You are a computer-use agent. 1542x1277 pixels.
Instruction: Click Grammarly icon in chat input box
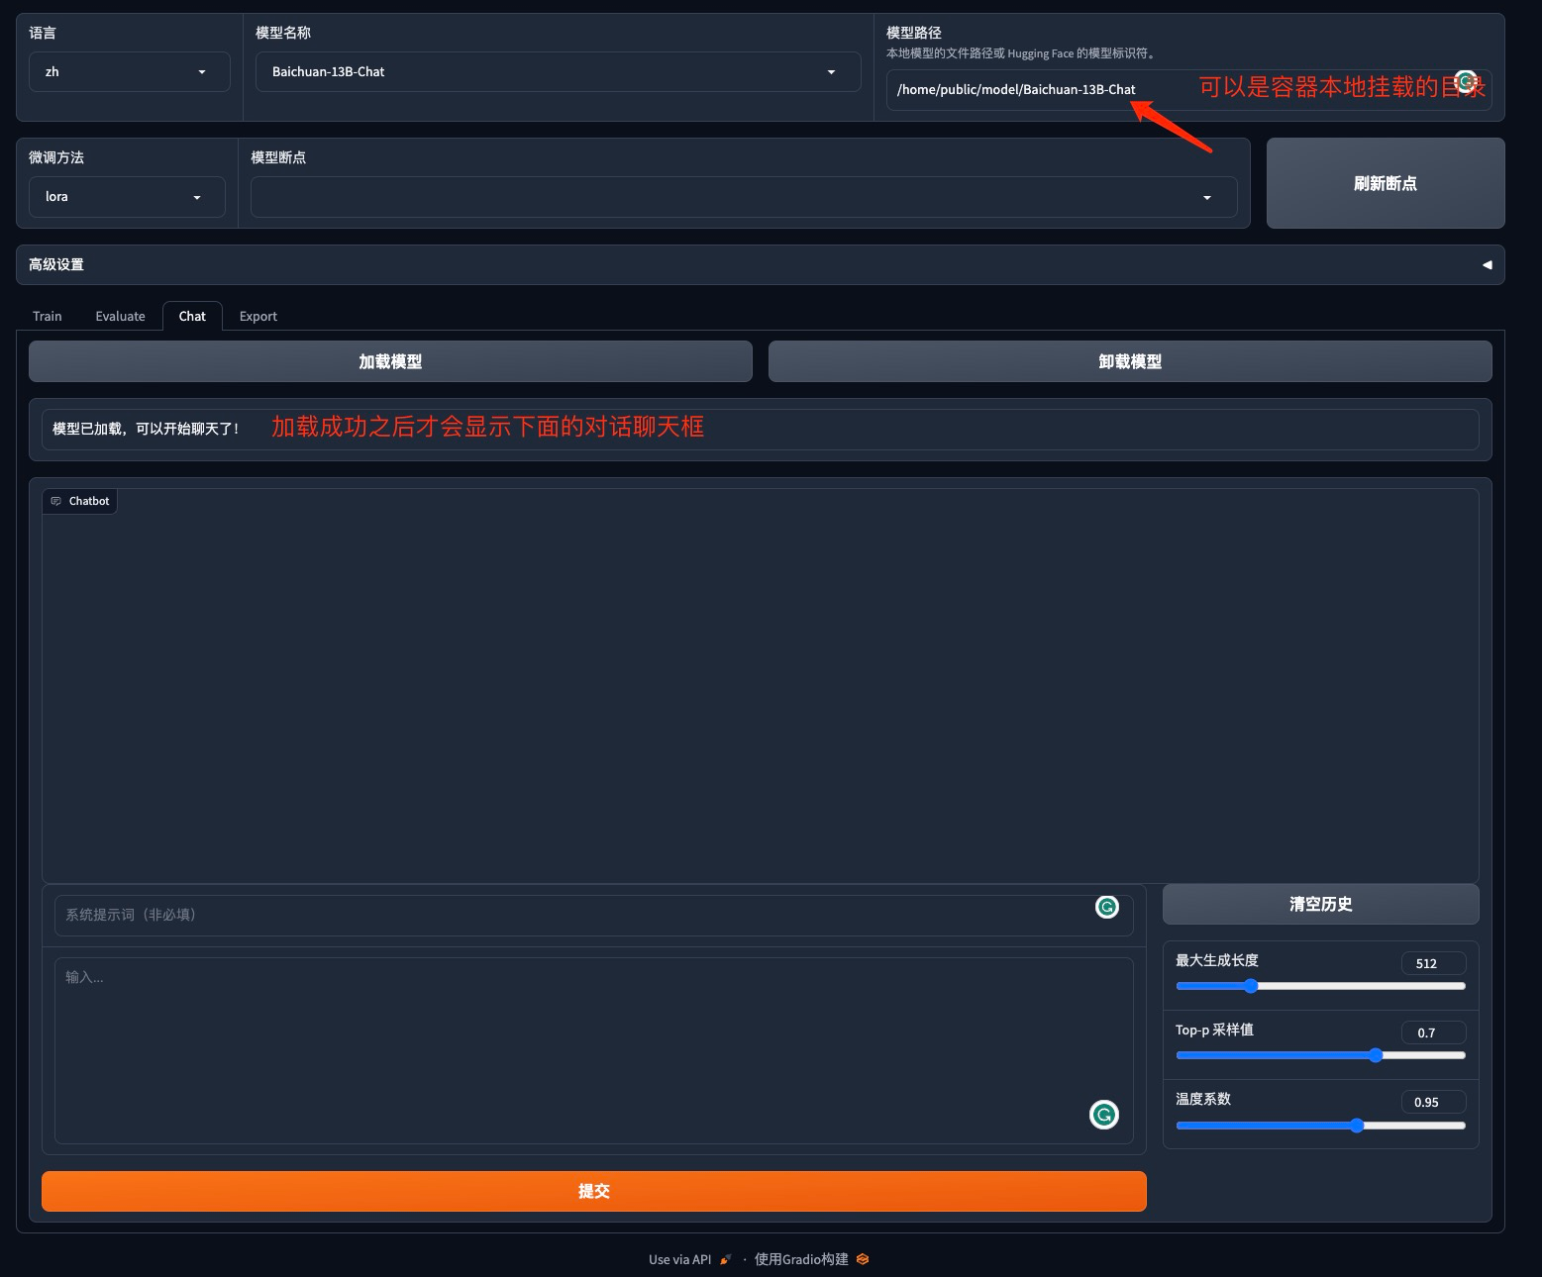tap(1103, 1115)
